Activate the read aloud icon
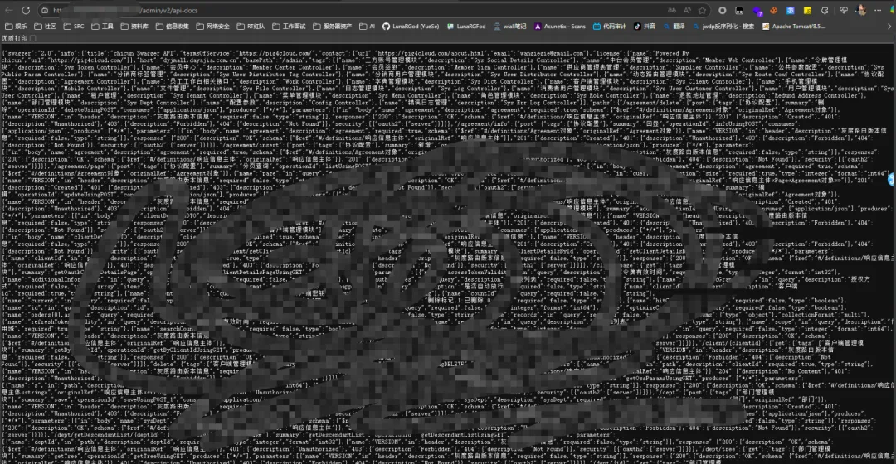Image resolution: width=896 pixels, height=464 pixels. [687, 10]
